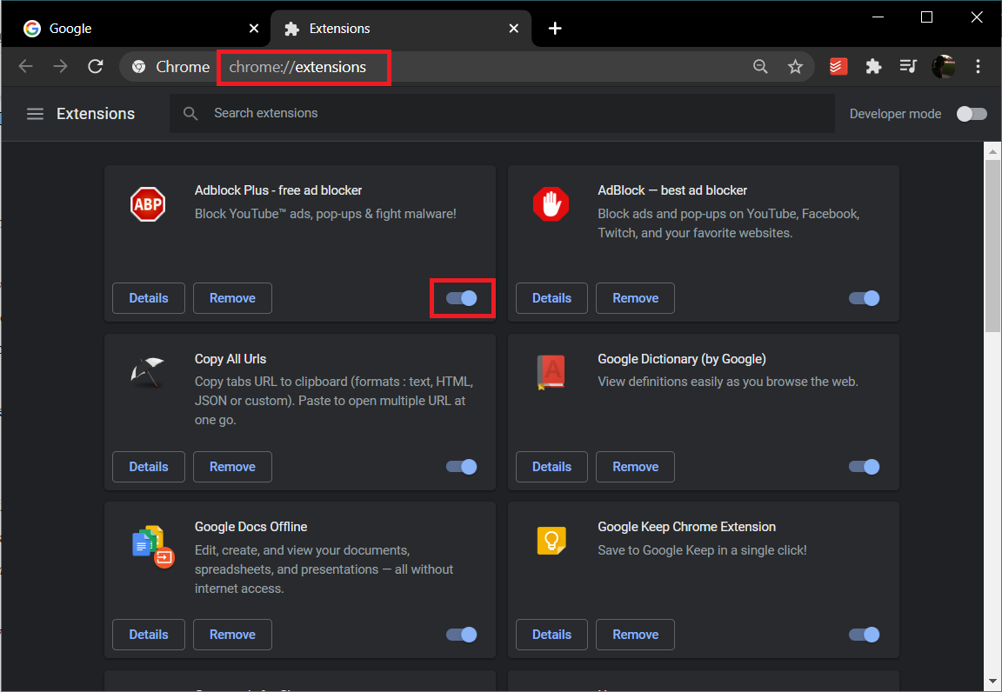Open Chrome's three-dot customize menu

point(979,67)
